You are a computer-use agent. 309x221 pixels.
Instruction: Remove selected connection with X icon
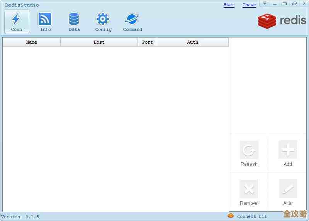pyautogui.click(x=249, y=189)
